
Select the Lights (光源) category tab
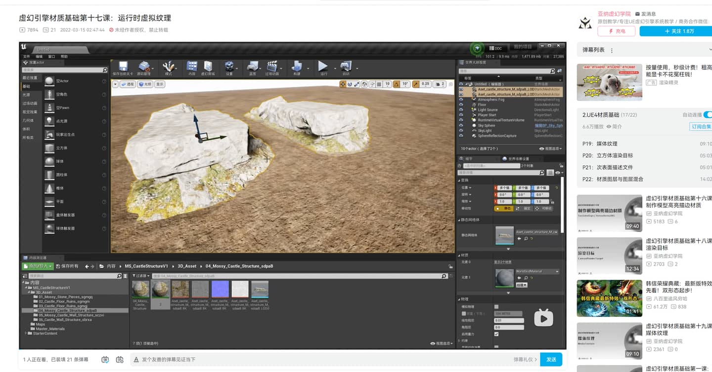(x=26, y=94)
